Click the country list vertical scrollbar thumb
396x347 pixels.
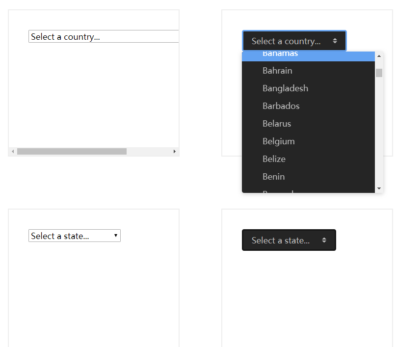pos(379,73)
